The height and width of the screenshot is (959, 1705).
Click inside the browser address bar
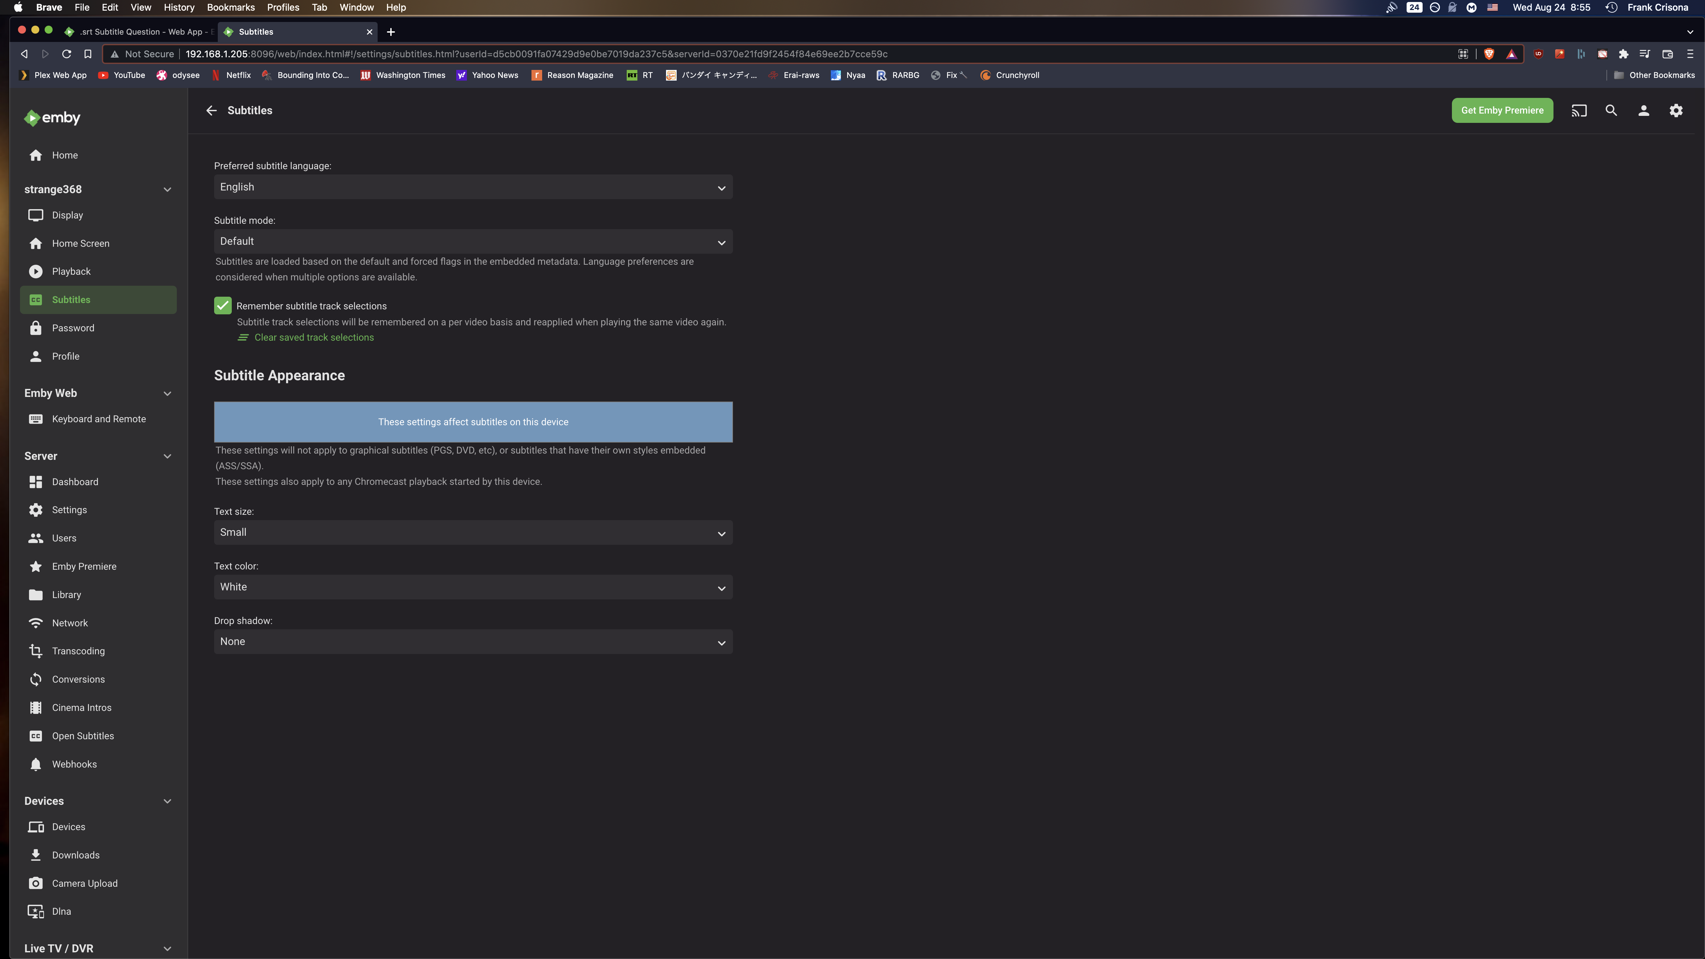click(596, 54)
